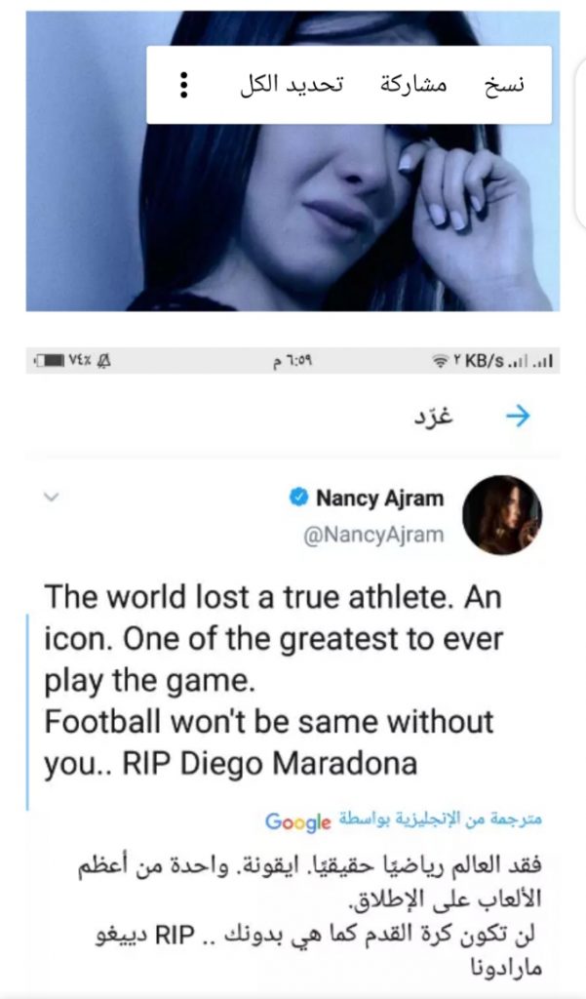586x999 pixels.
Task: Click the blue verified badge
Action: tap(298, 499)
